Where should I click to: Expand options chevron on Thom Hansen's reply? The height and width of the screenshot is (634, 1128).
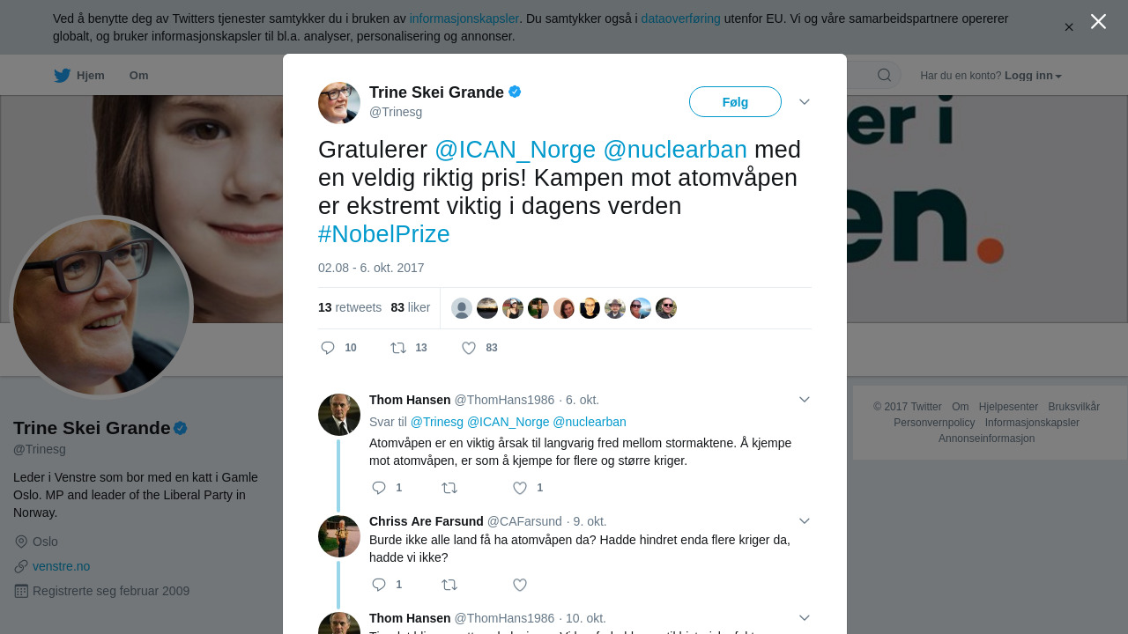coord(805,400)
